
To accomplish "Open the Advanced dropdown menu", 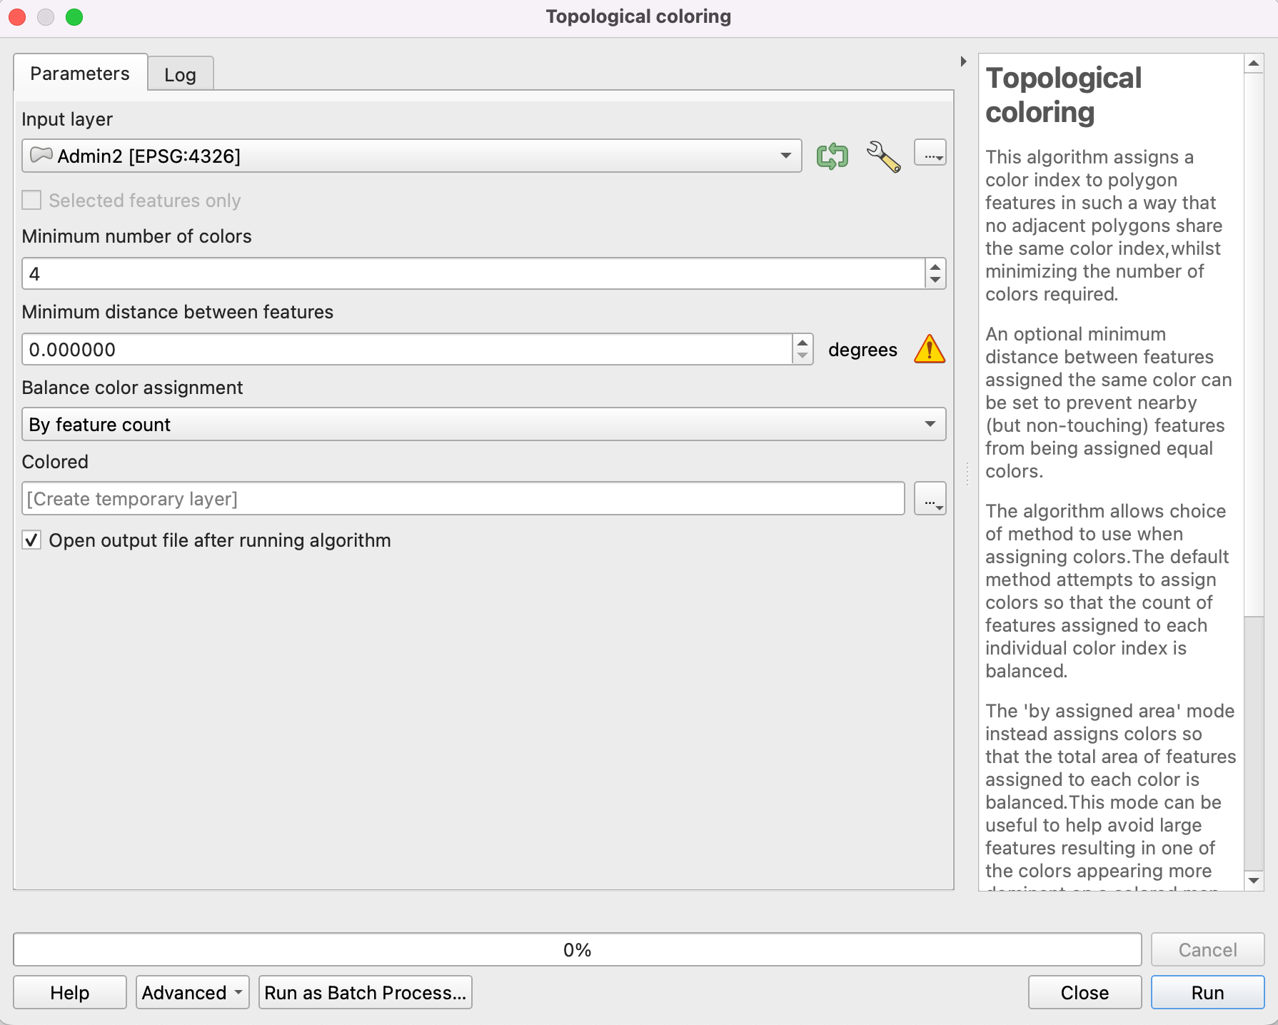I will [192, 992].
